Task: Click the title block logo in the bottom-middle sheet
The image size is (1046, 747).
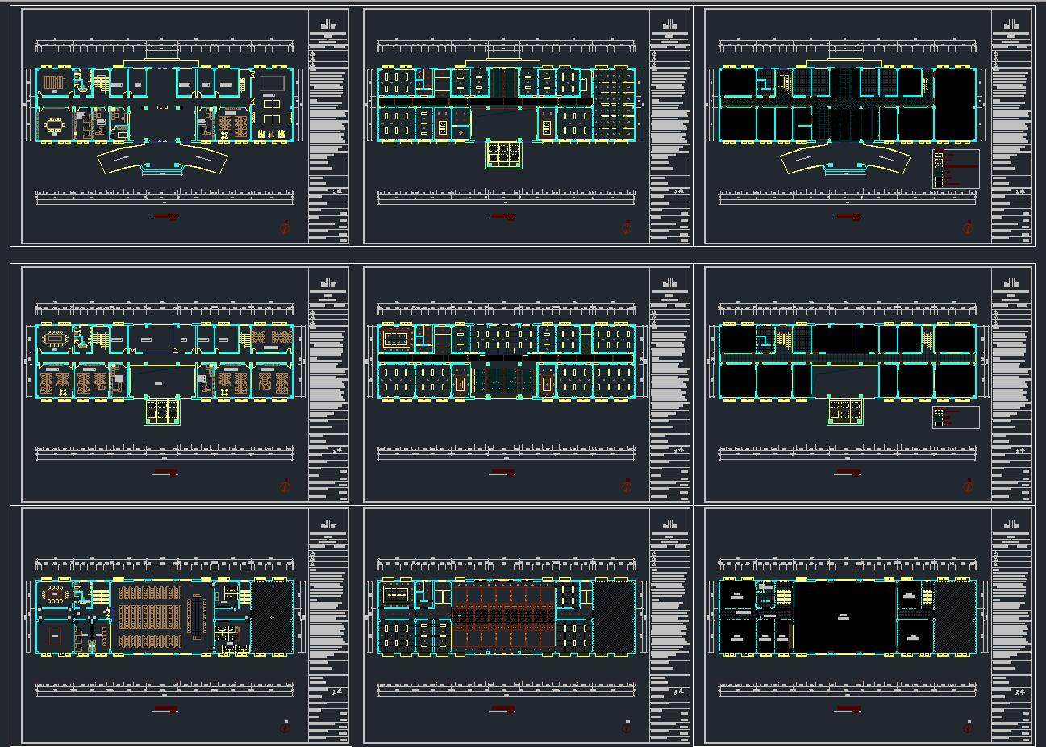Action: tap(669, 524)
